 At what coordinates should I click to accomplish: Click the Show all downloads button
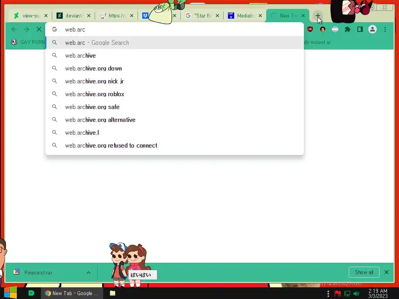pyautogui.click(x=364, y=272)
